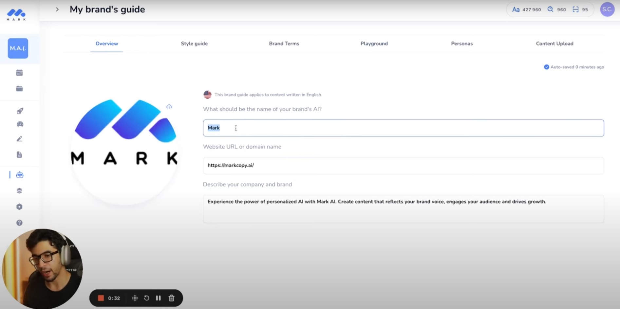
Task: Pause the screen recording
Action: click(x=159, y=298)
